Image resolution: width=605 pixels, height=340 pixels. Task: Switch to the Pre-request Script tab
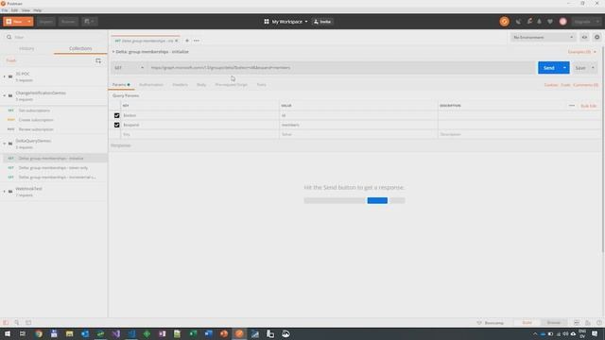click(231, 85)
